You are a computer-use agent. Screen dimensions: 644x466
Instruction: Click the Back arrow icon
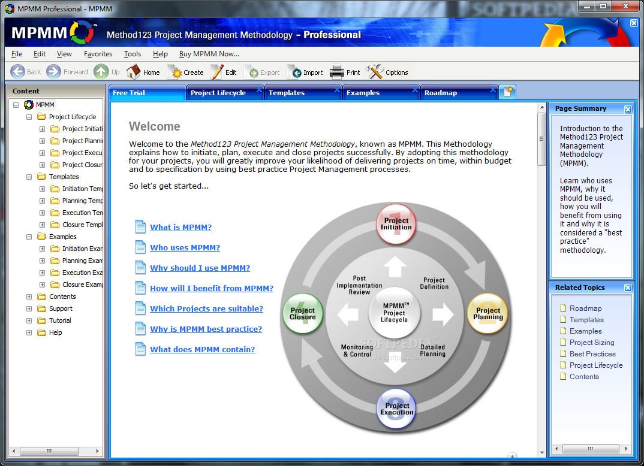click(x=17, y=72)
